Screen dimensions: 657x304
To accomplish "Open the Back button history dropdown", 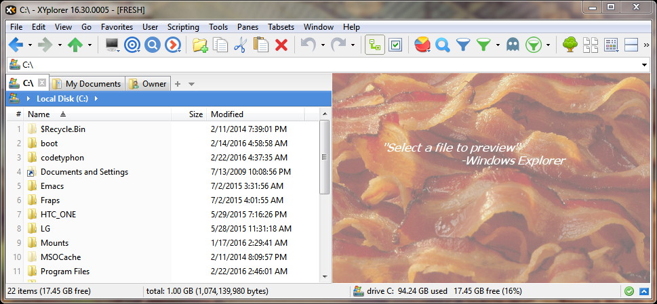I will [30, 45].
